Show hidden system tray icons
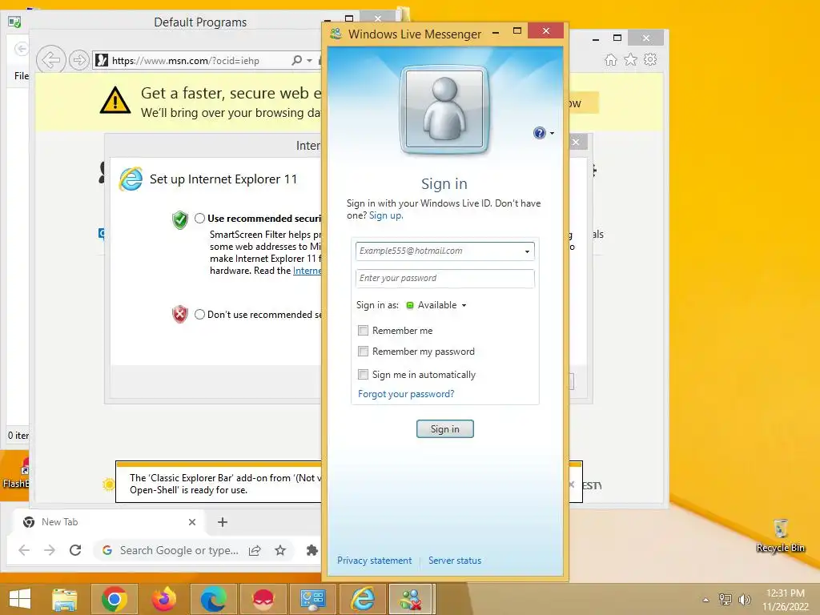 pyautogui.click(x=705, y=600)
